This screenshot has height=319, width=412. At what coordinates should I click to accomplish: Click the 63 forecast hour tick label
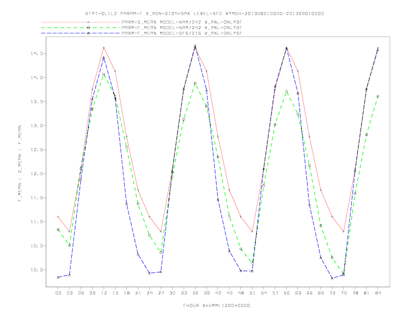click(298, 293)
